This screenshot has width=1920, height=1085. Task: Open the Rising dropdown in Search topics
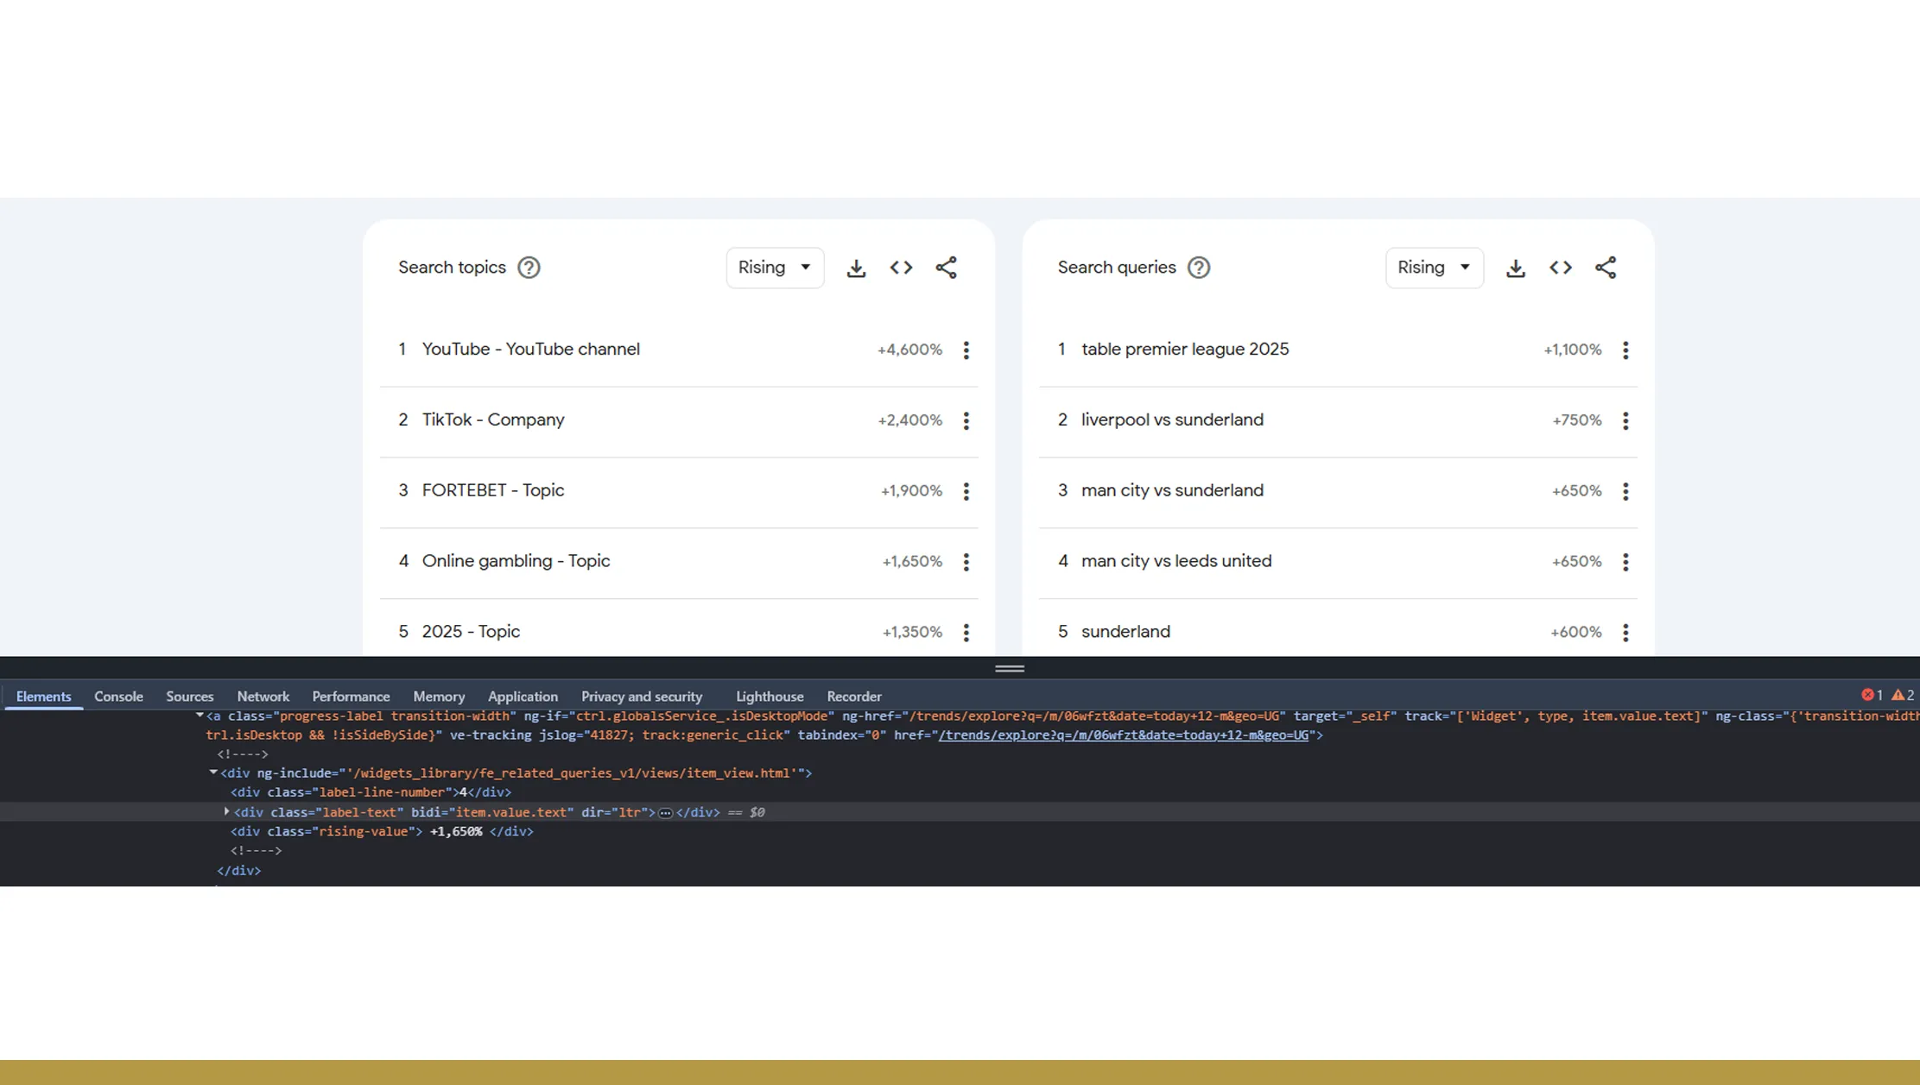(x=774, y=268)
